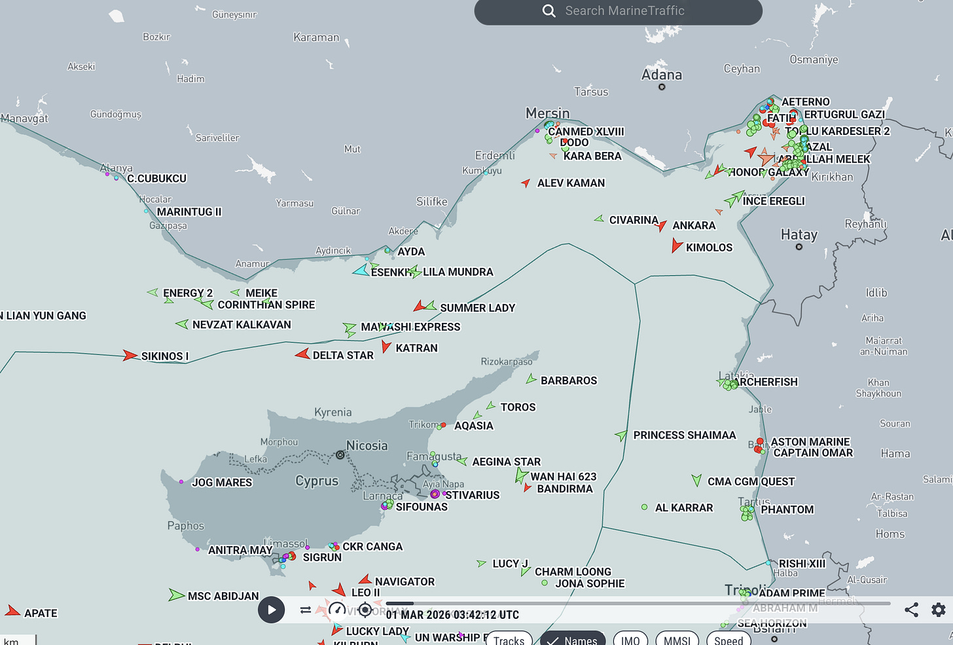Click the crosshair locate icon

coord(365,610)
